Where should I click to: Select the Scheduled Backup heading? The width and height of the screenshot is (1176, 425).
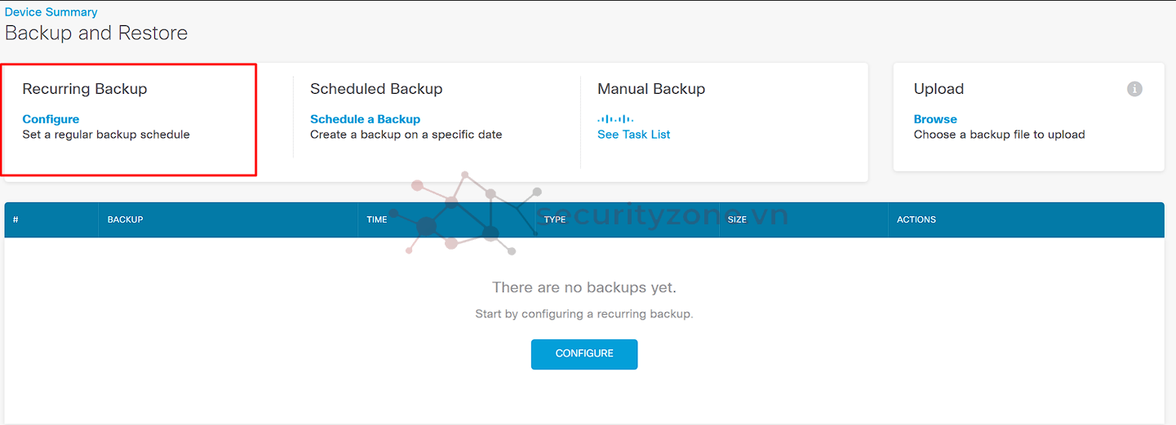376,89
